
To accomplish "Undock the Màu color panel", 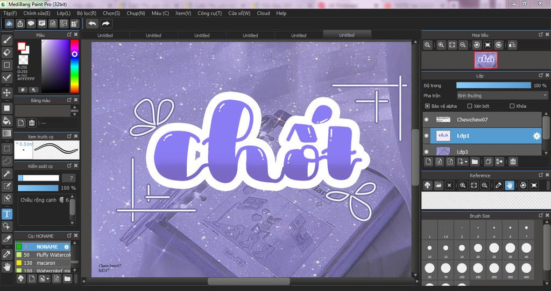I will [x=69, y=35].
